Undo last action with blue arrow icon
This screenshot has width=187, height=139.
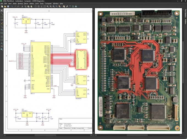(x=12, y=6)
